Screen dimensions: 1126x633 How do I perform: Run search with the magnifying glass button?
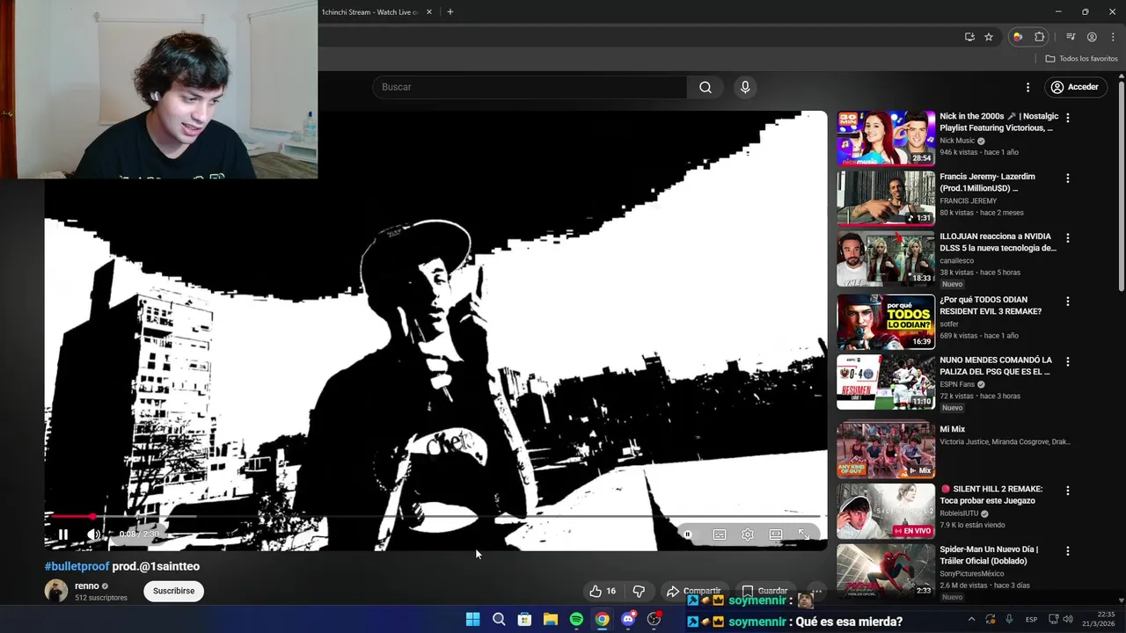(706, 87)
